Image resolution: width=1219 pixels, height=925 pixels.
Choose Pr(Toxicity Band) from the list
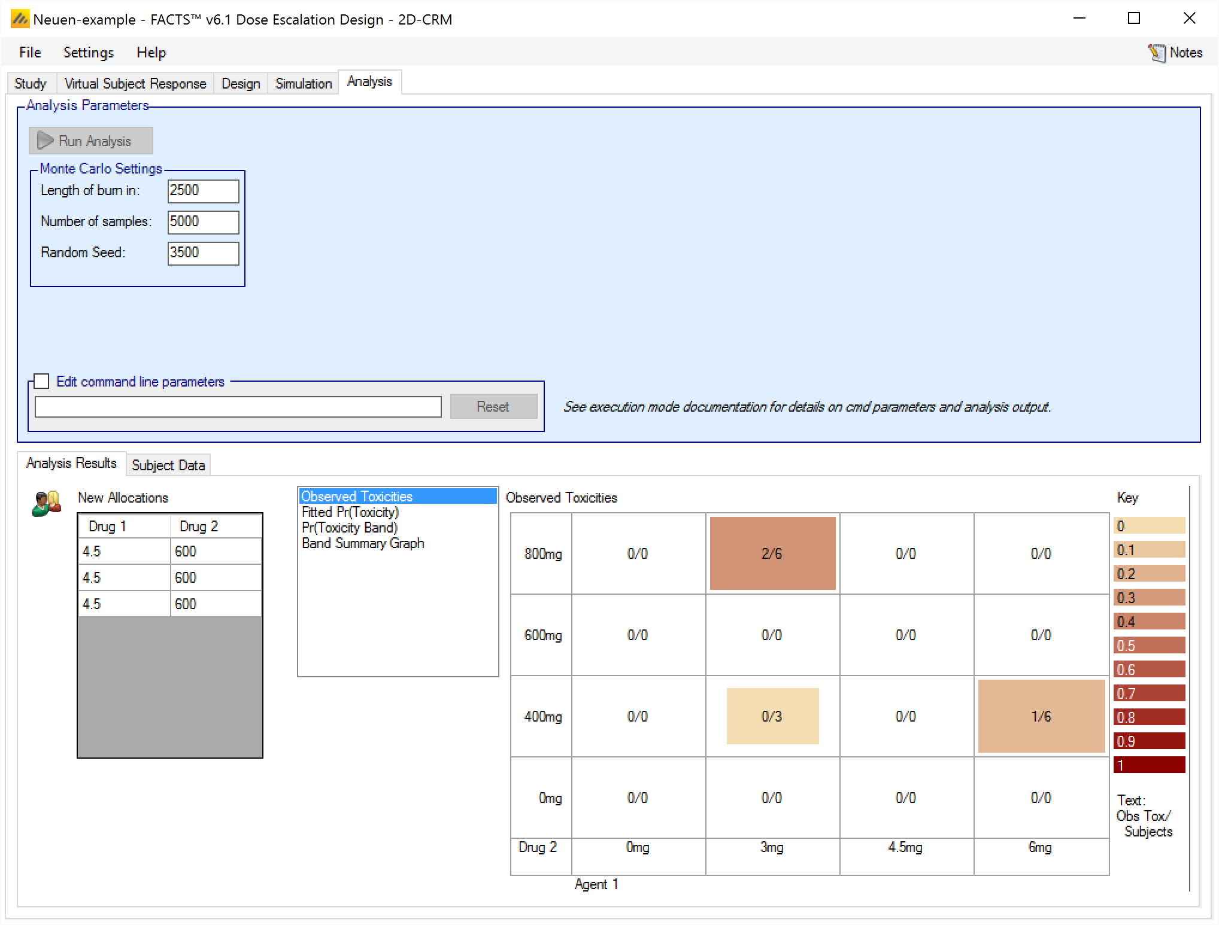pyautogui.click(x=350, y=528)
